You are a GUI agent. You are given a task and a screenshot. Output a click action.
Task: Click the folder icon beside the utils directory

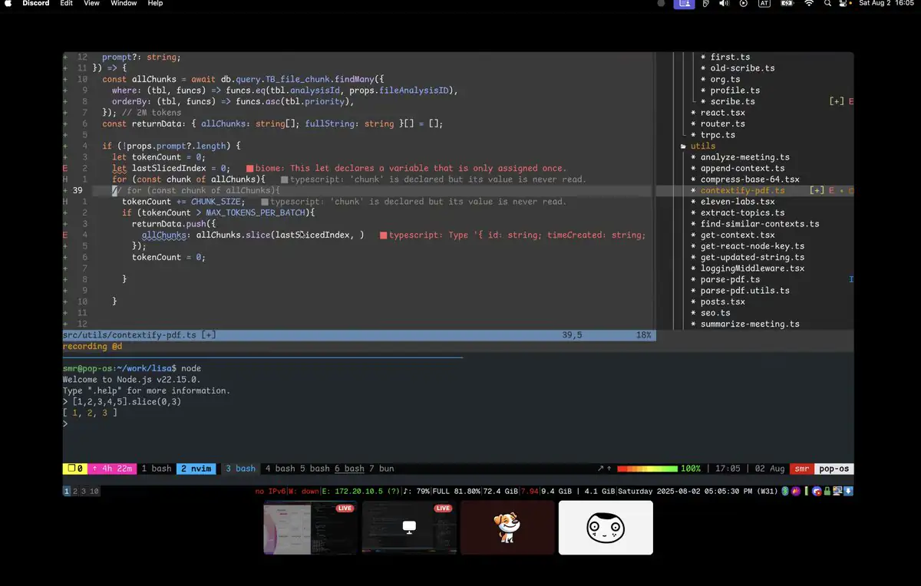[x=683, y=146]
